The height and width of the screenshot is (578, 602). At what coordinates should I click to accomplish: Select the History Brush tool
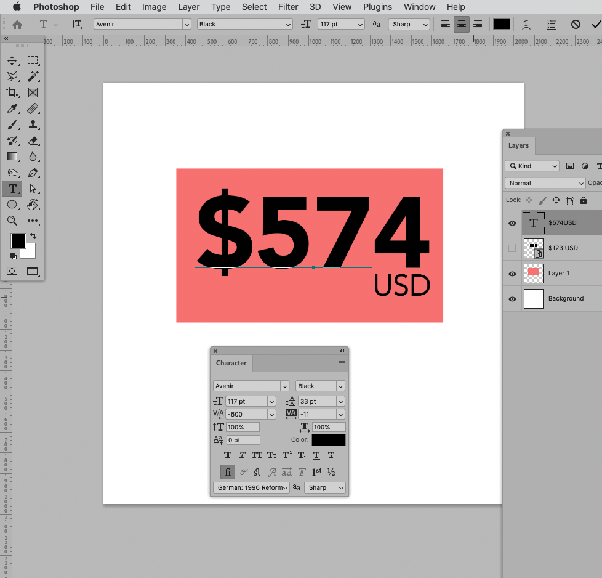coord(12,141)
